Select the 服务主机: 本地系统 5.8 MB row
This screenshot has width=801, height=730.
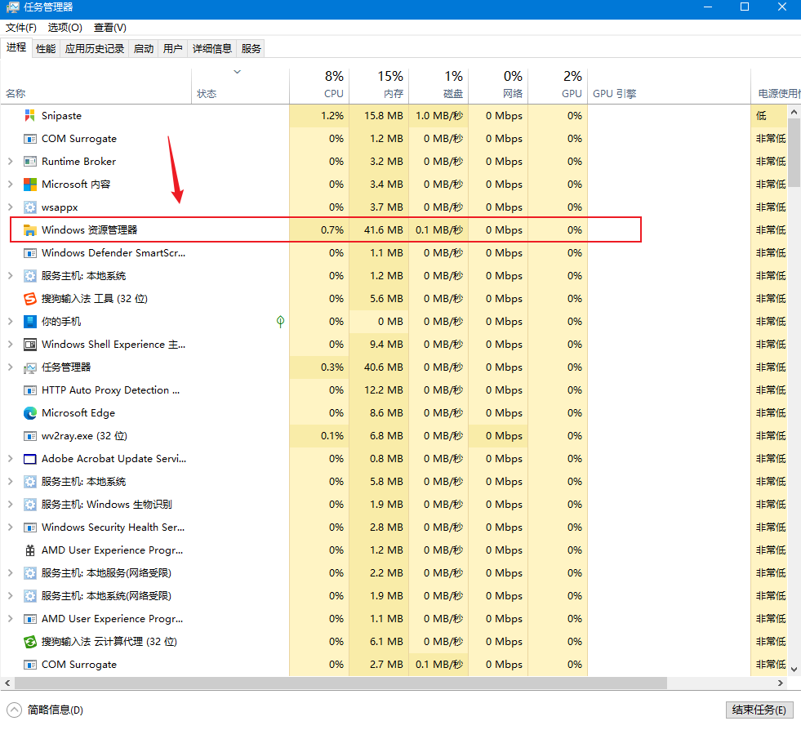(394, 481)
